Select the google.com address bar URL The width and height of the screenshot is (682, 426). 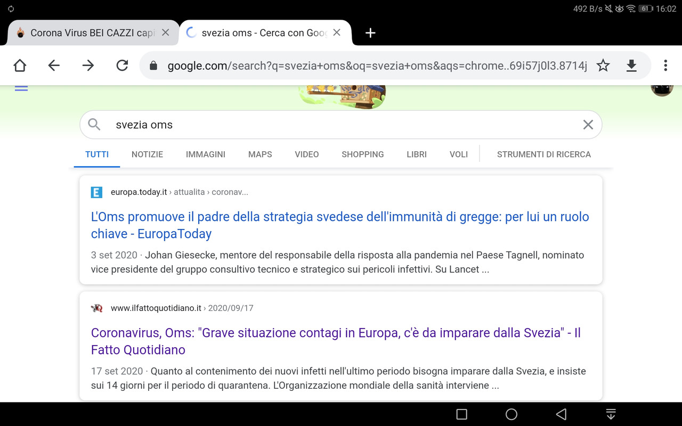[377, 65]
